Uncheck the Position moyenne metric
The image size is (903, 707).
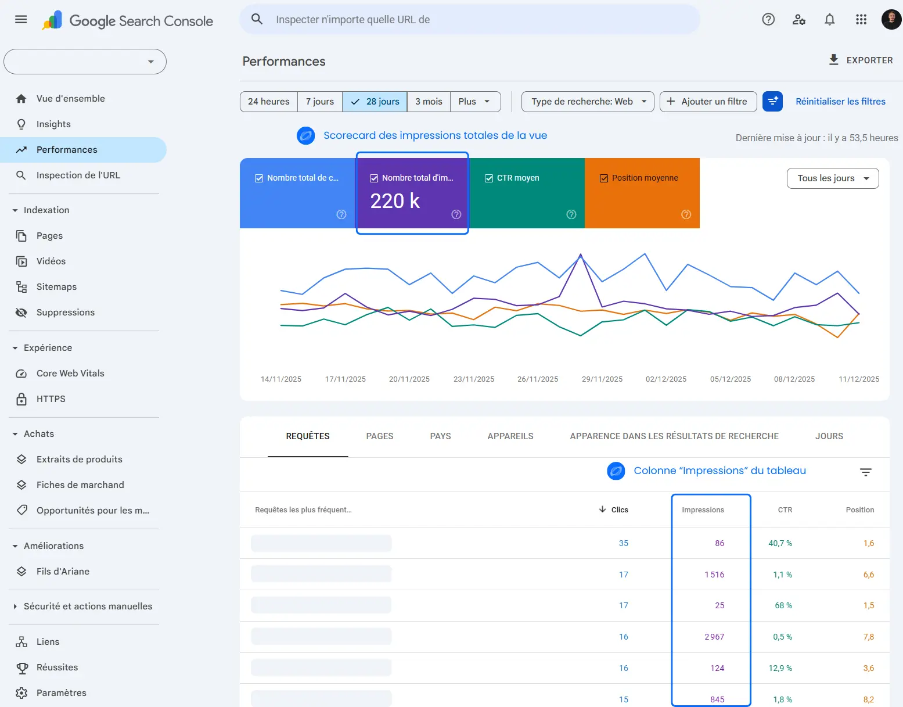coord(604,178)
